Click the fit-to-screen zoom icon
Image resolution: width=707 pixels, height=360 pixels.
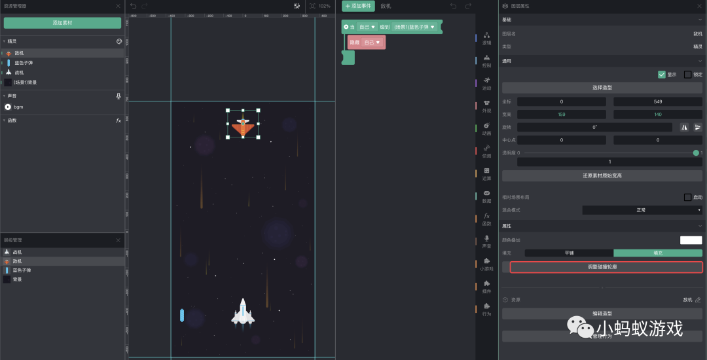pos(313,6)
